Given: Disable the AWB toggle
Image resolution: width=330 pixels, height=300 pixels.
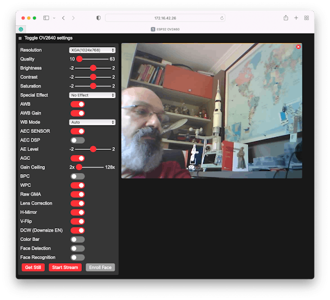Looking at the screenshot, I should pyautogui.click(x=77, y=104).
